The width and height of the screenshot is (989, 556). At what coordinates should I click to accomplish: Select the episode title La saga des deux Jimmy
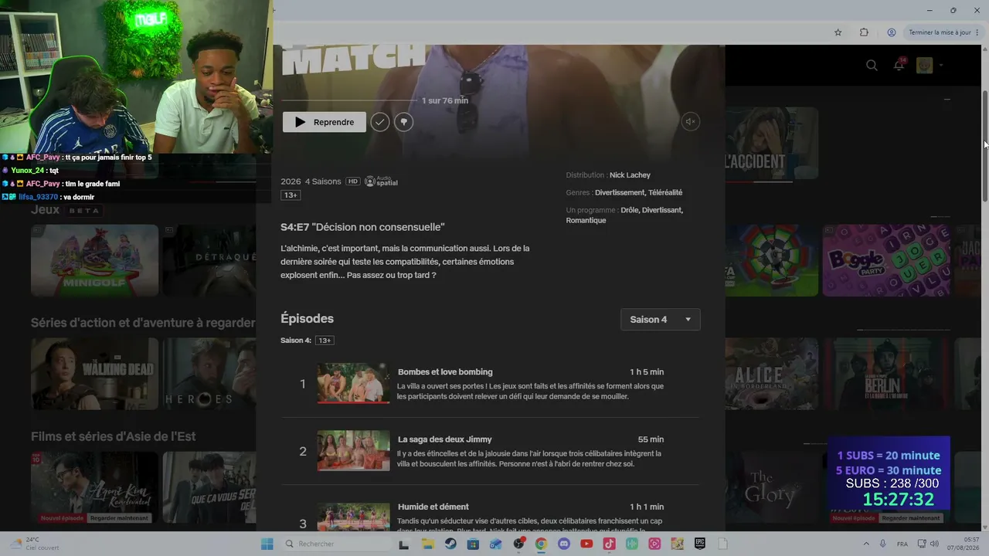click(x=445, y=439)
